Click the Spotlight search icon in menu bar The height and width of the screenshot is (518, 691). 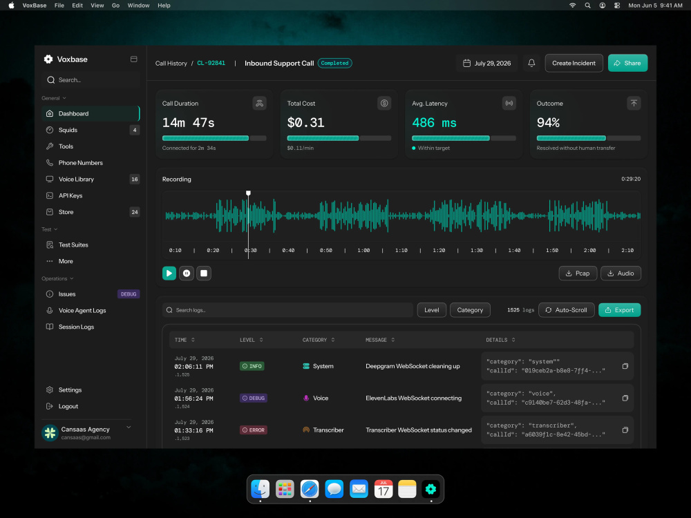tap(587, 6)
